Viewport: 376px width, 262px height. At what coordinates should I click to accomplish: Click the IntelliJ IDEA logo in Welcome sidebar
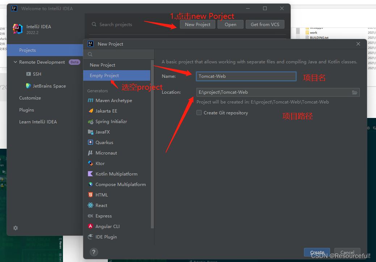17,29
